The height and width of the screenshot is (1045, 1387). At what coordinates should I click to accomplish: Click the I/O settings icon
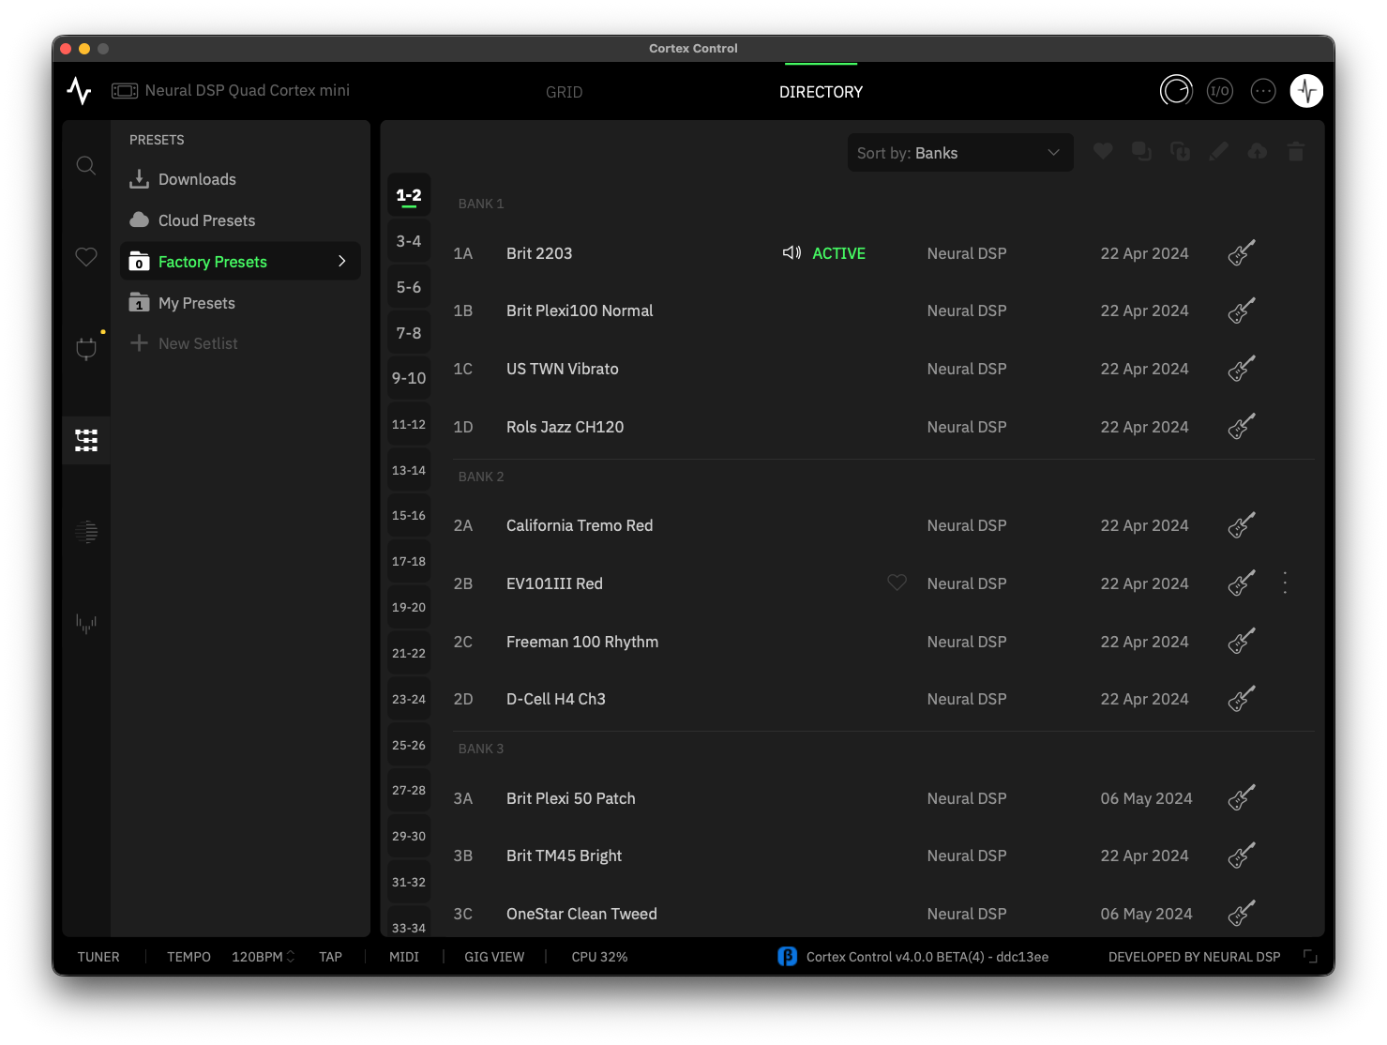pos(1219,91)
